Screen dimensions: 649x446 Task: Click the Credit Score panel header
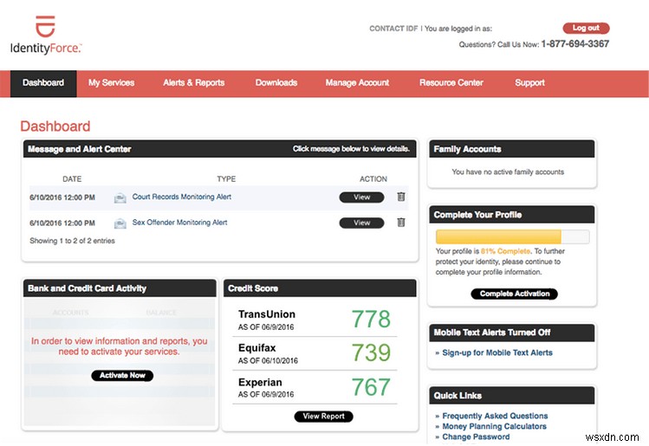click(320, 288)
